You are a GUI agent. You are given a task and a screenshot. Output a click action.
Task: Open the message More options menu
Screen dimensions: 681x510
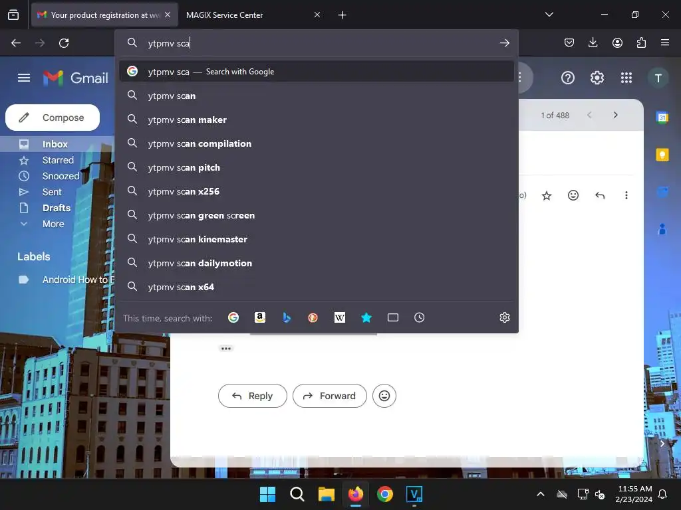626,196
